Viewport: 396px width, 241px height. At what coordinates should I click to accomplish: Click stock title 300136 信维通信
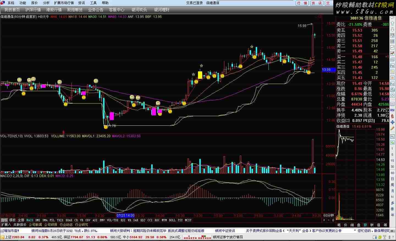[x=366, y=18]
